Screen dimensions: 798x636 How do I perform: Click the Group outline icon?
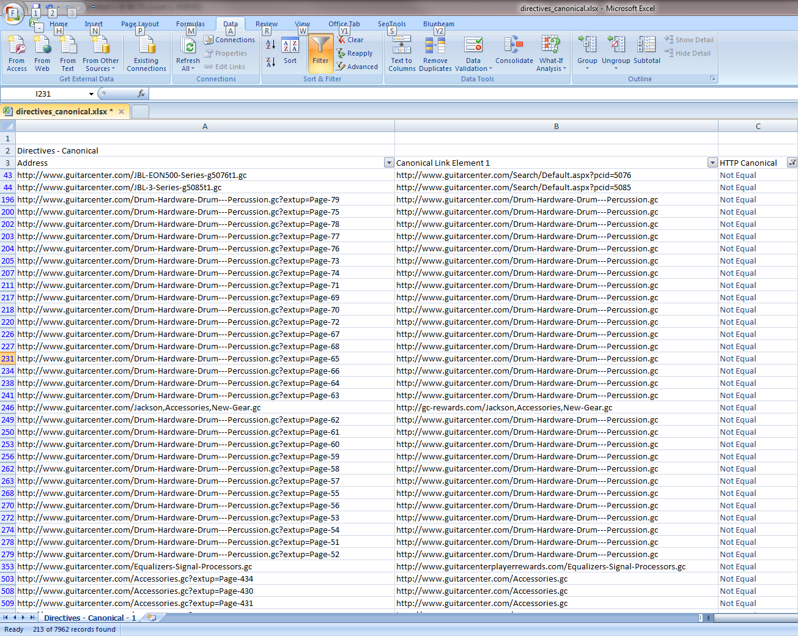pos(587,45)
